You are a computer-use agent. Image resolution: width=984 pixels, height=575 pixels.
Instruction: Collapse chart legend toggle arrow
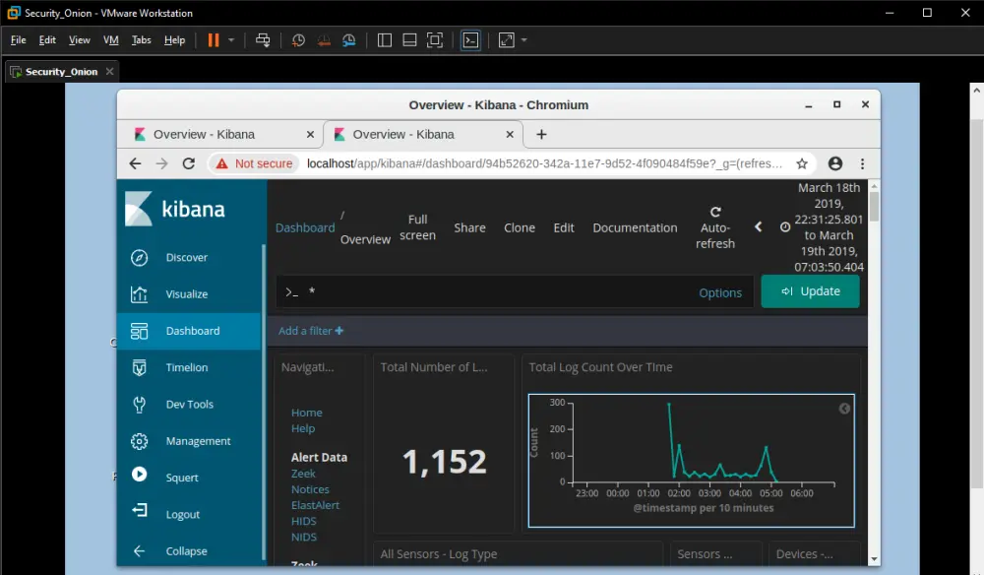coord(844,409)
